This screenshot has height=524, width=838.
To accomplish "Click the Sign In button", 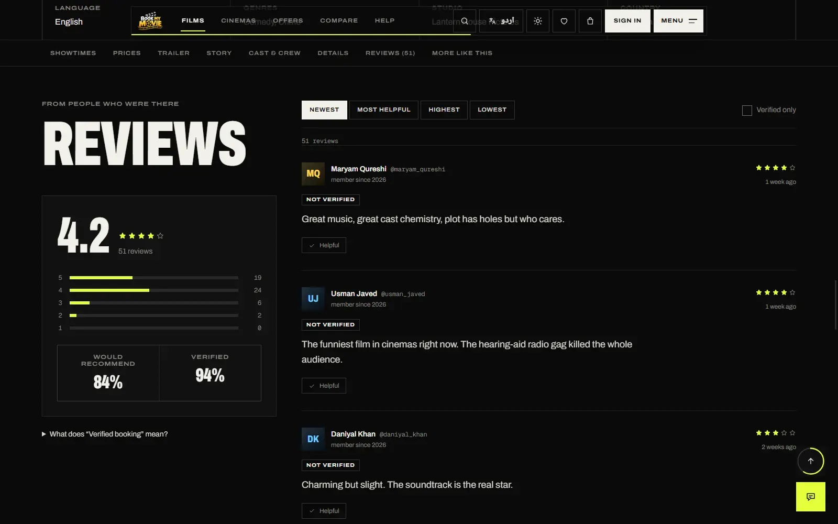I will point(627,21).
